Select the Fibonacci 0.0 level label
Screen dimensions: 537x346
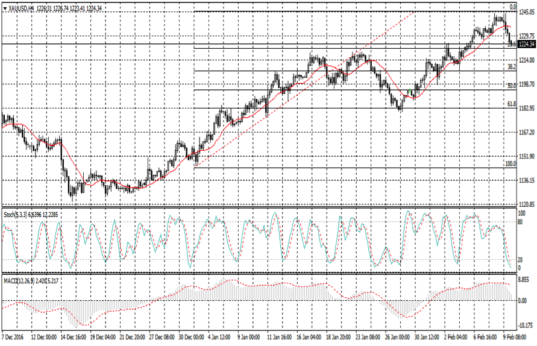point(513,7)
